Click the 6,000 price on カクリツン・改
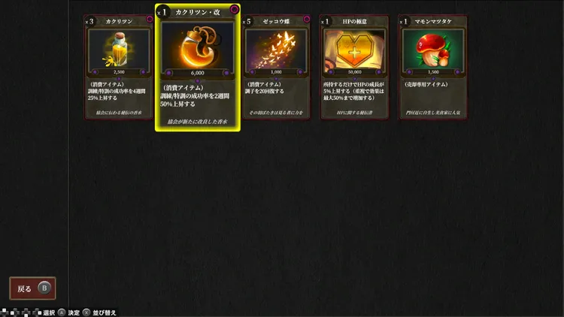Viewport: 564px width, 317px height. pyautogui.click(x=198, y=73)
